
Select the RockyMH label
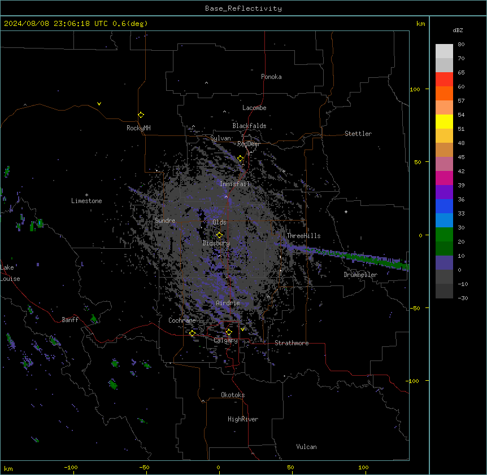pos(138,128)
